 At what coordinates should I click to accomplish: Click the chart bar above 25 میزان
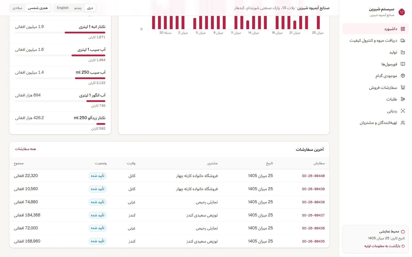click(318, 22)
